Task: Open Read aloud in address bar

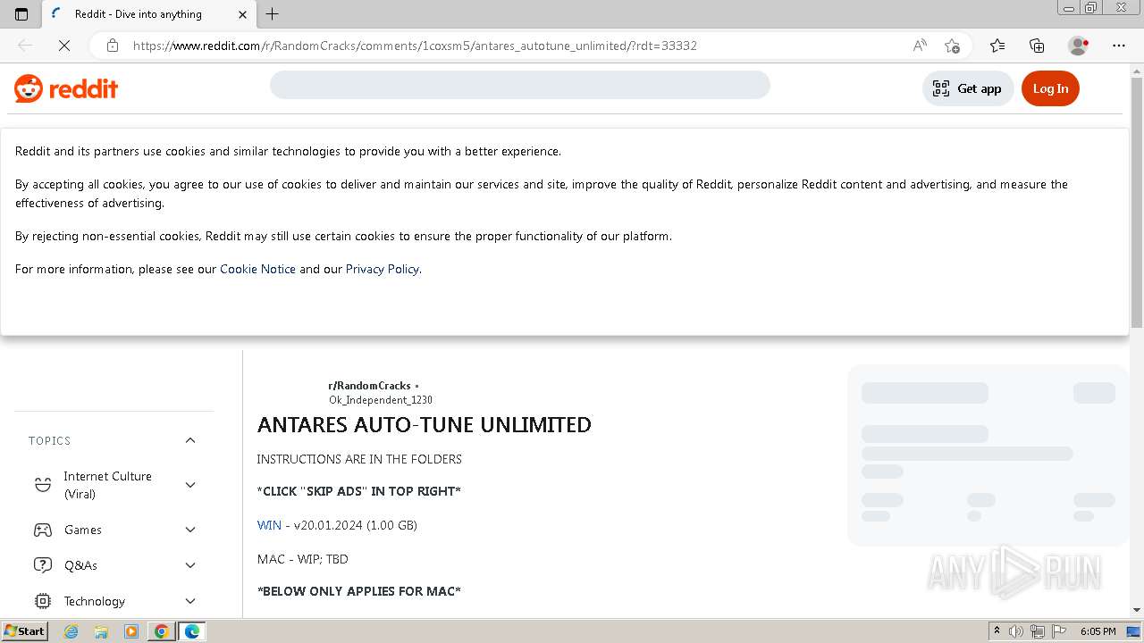Action: click(920, 46)
